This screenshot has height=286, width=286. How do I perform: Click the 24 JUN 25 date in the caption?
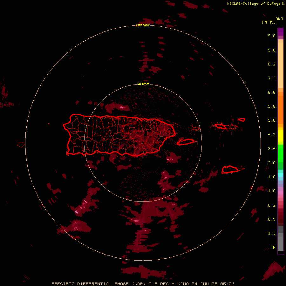point(205,284)
